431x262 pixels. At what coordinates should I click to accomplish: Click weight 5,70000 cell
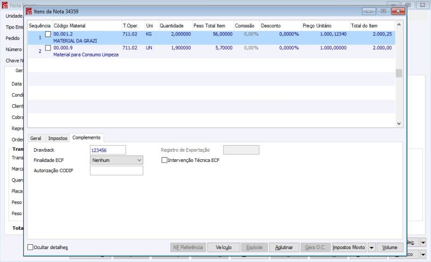pyautogui.click(x=224, y=48)
